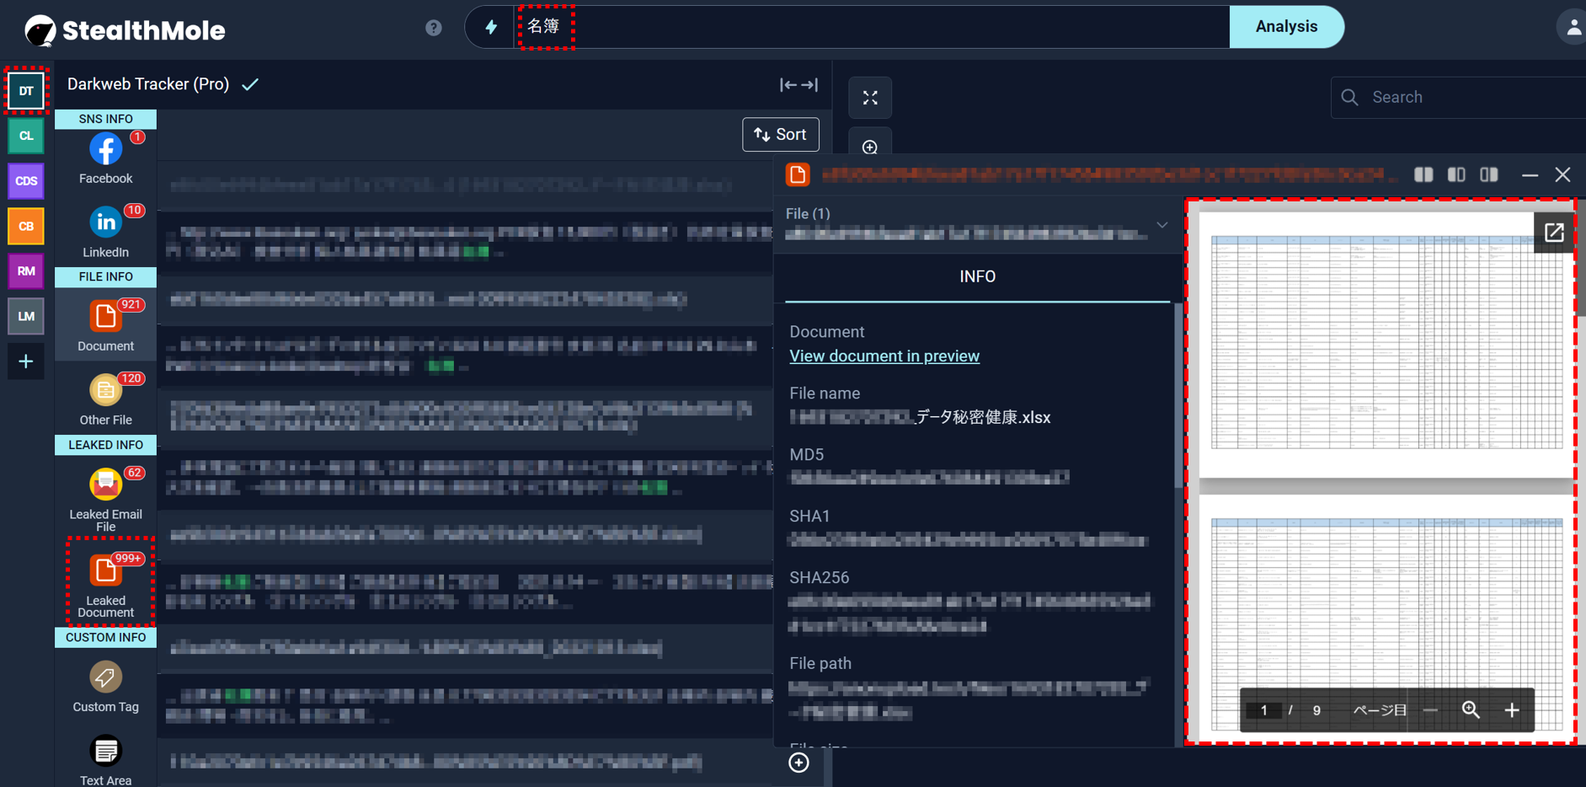Click the Custom Tag icon
The image size is (1586, 787).
click(105, 677)
